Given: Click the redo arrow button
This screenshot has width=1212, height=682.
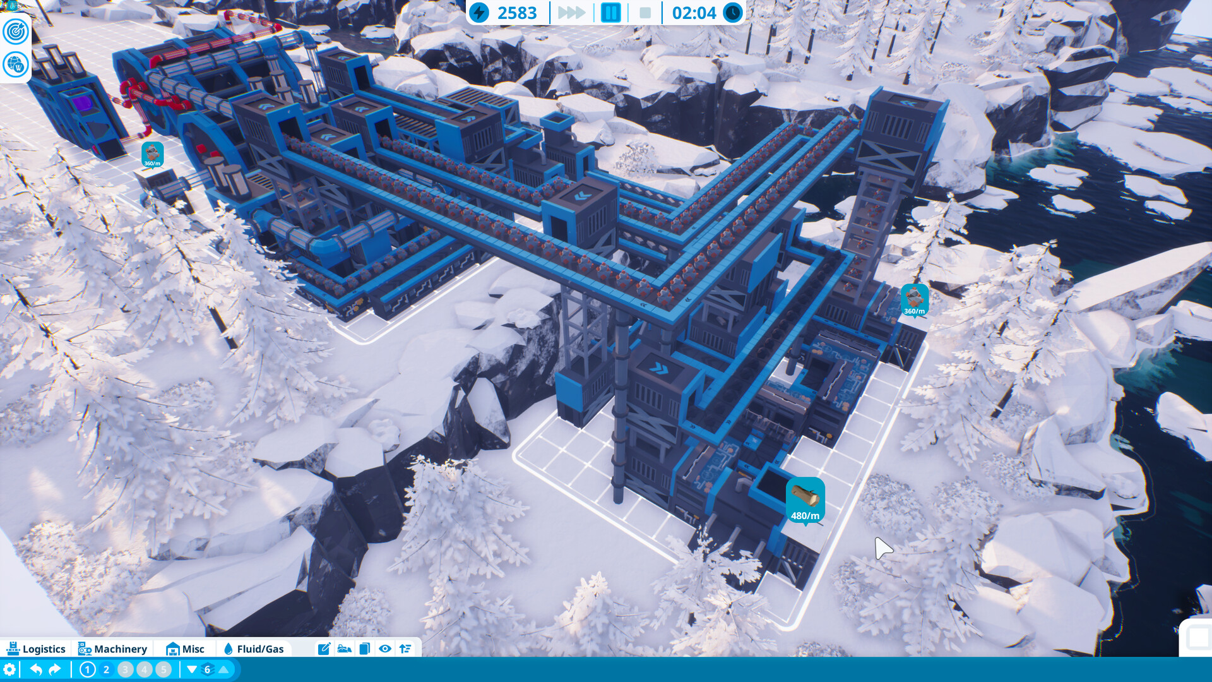Looking at the screenshot, I should 54,668.
